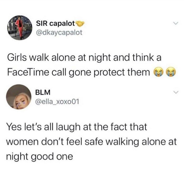Open SIR capalot's profile picture

click(20, 28)
